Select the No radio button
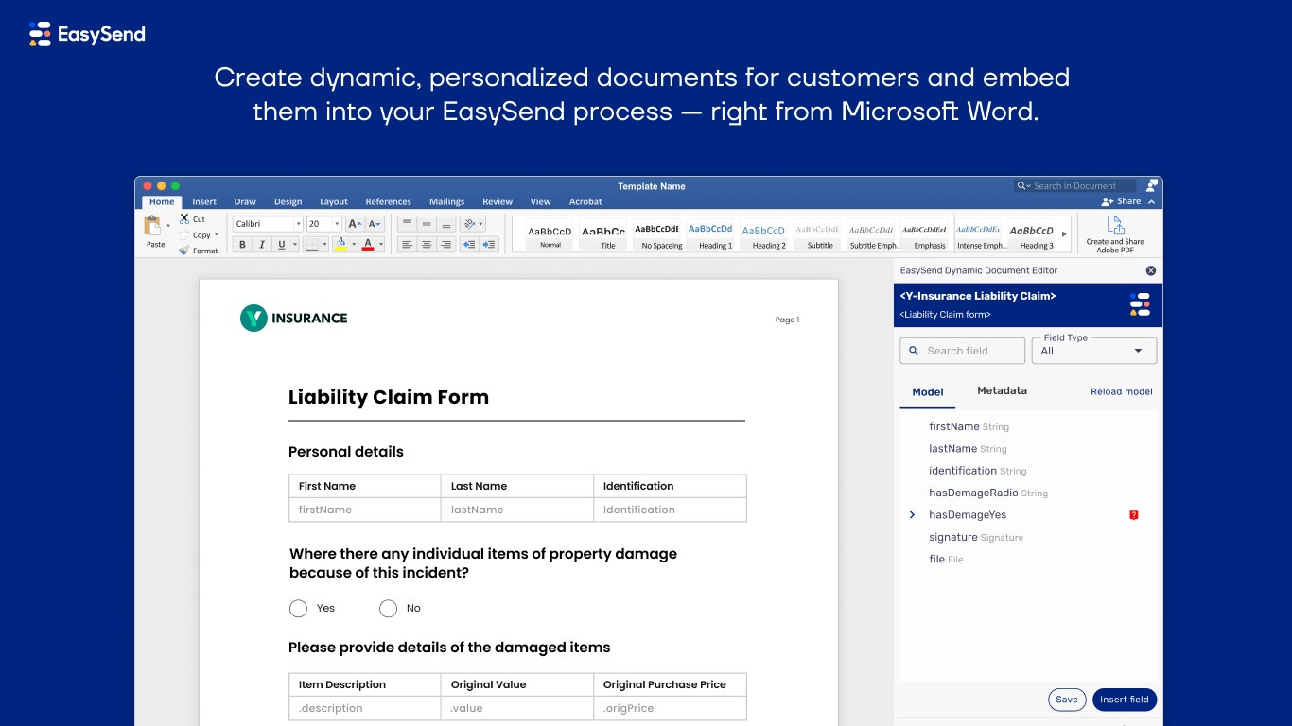 pyautogui.click(x=388, y=609)
